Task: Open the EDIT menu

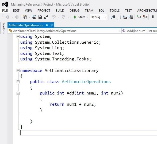Action: (16, 11)
